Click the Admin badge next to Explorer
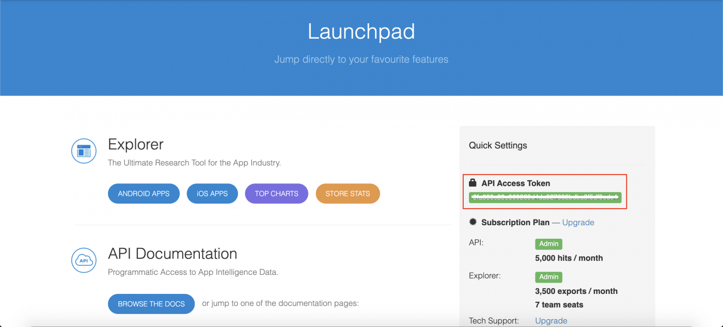The height and width of the screenshot is (327, 723). click(548, 277)
